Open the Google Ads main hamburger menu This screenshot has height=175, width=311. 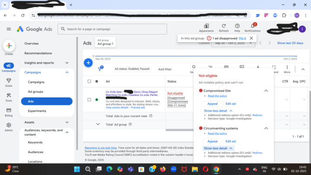click(x=9, y=29)
